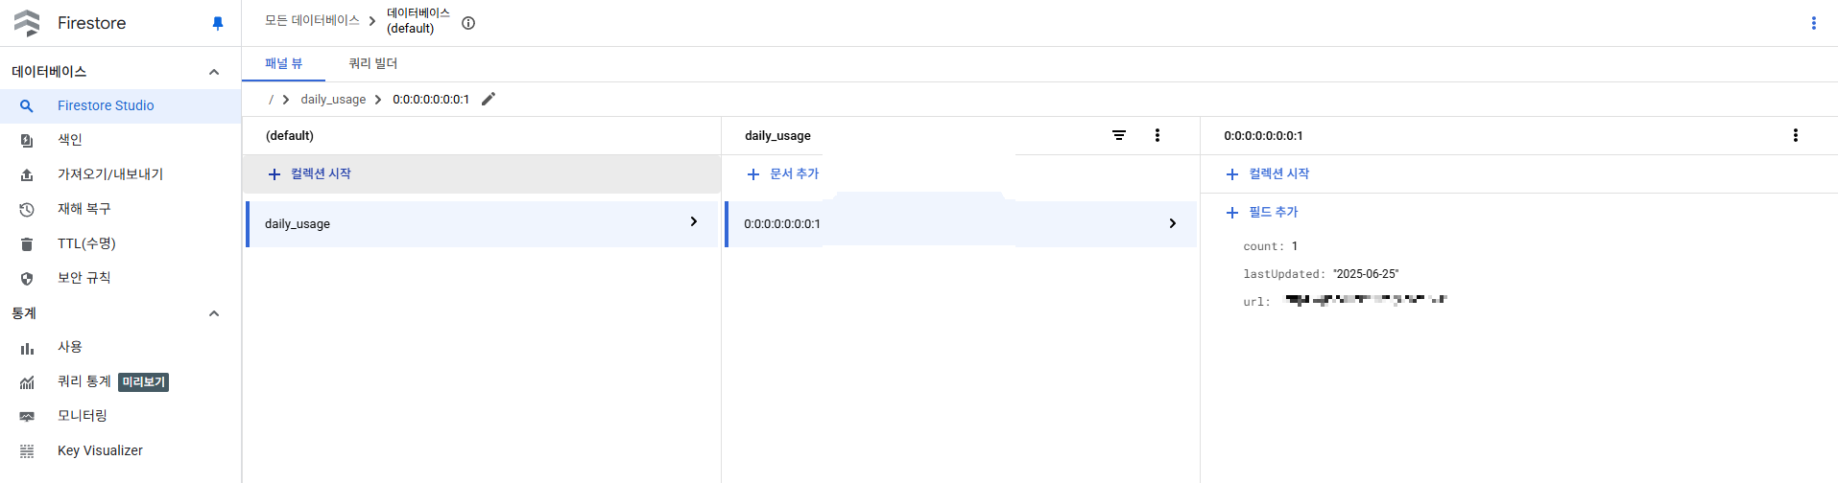Select document 0:0:0:0:0:0:0:1 row

[x=961, y=223]
